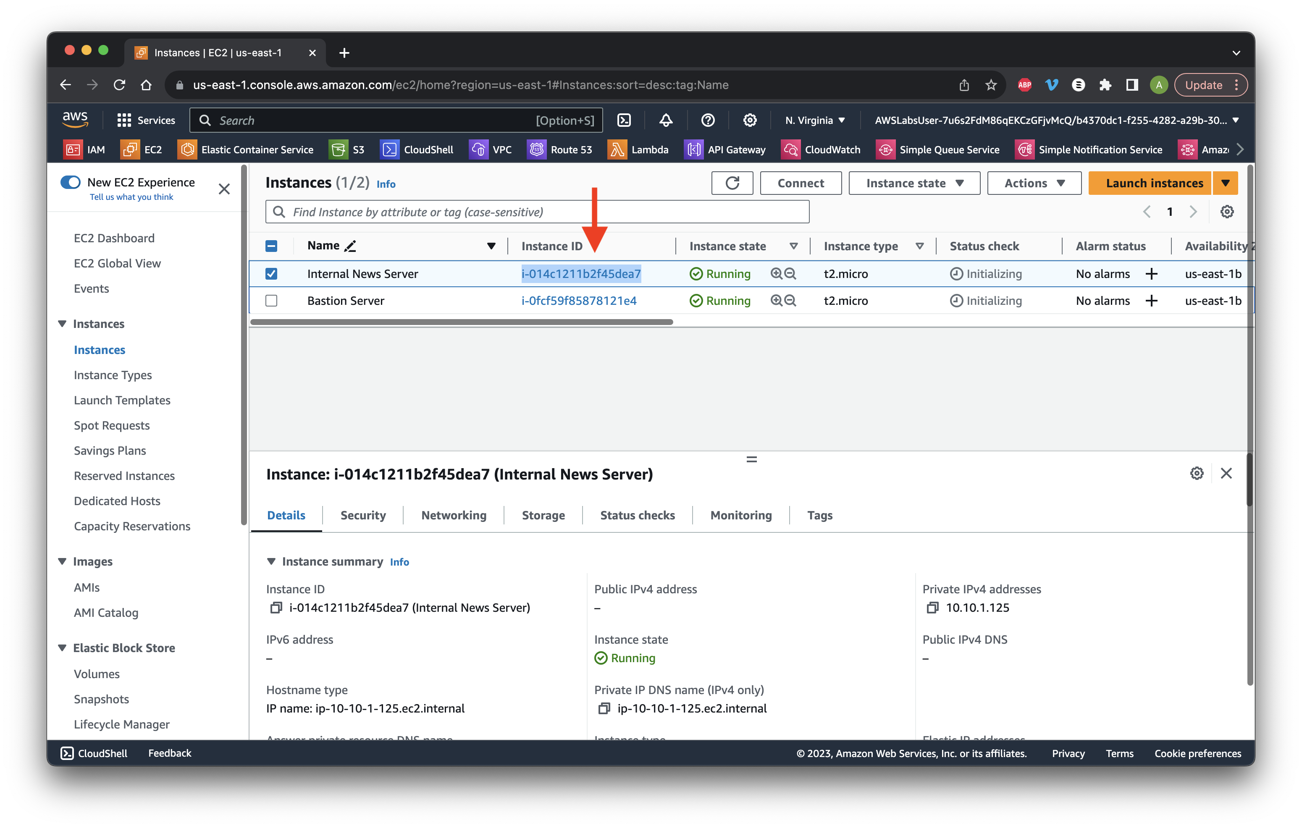Open the EC2 shortcut in favorites bar
1302x828 pixels.
(141, 150)
